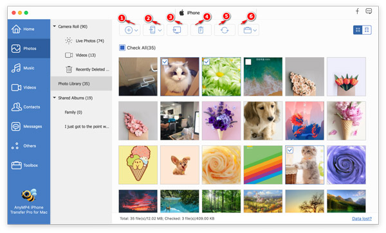Click the Live Photos sun icon
The width and height of the screenshot is (386, 233).
pyautogui.click(x=69, y=40)
